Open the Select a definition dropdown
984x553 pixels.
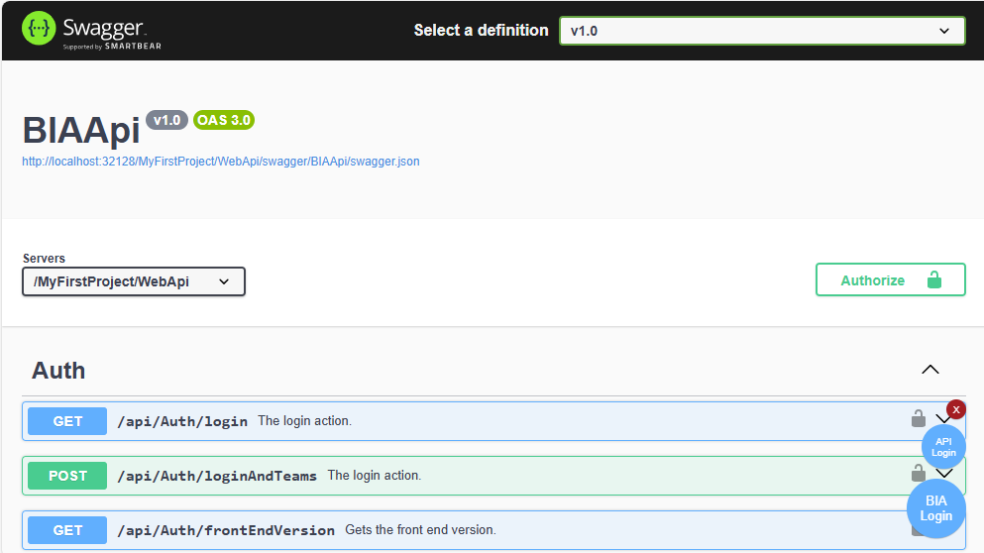(x=761, y=31)
